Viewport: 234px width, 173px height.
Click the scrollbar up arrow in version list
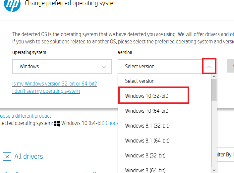click(214, 77)
